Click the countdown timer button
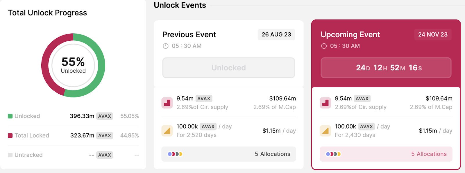The height and width of the screenshot is (173, 465). click(x=386, y=68)
